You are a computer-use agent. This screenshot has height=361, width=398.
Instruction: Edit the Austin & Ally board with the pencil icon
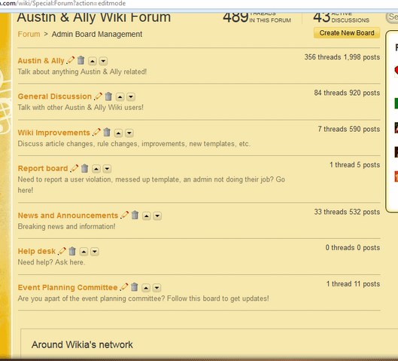click(x=70, y=60)
